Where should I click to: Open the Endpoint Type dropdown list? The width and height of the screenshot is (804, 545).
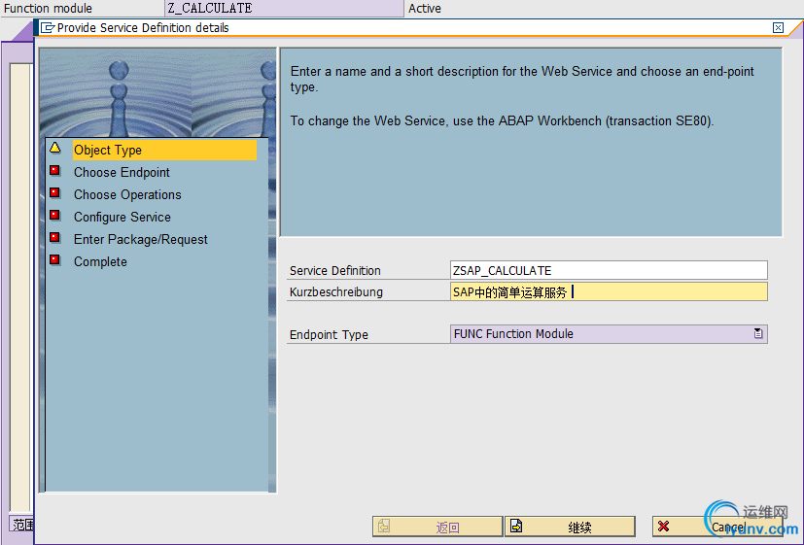point(609,334)
